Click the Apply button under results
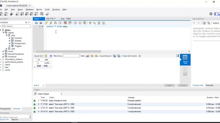The image size is (220, 123). tap(169, 85)
